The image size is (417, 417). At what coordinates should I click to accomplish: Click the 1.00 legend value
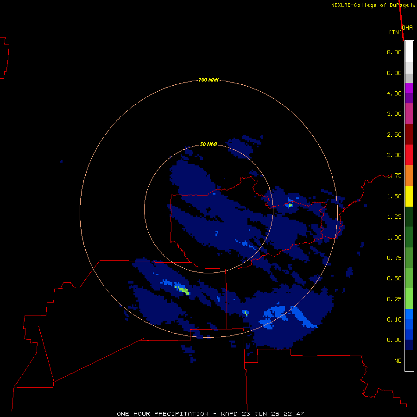click(394, 238)
